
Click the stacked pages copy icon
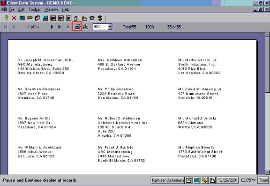pyautogui.click(x=76, y=18)
